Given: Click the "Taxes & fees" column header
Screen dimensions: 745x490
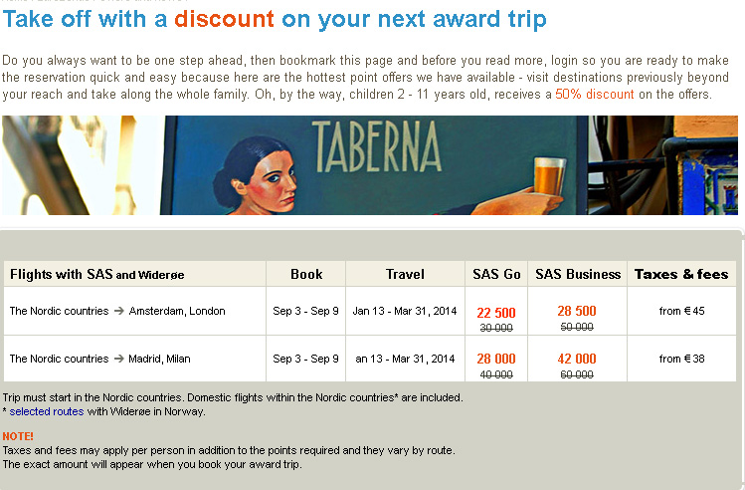Looking at the screenshot, I should (681, 274).
